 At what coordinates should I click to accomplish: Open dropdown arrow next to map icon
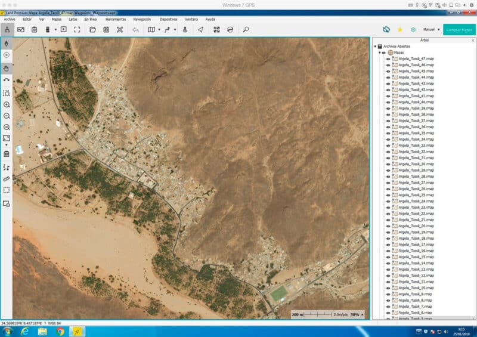[159, 30]
